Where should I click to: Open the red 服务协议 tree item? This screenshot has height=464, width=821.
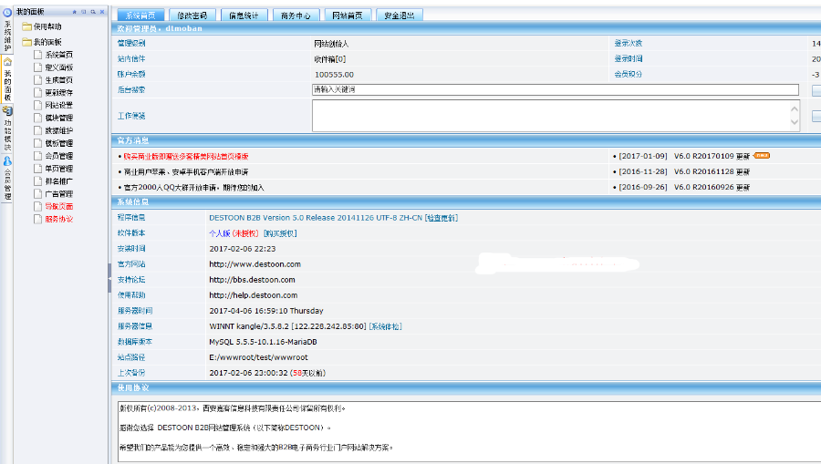click(58, 219)
